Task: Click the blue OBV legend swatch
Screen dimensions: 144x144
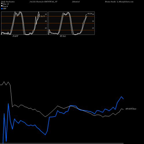Action: pos(2,9)
